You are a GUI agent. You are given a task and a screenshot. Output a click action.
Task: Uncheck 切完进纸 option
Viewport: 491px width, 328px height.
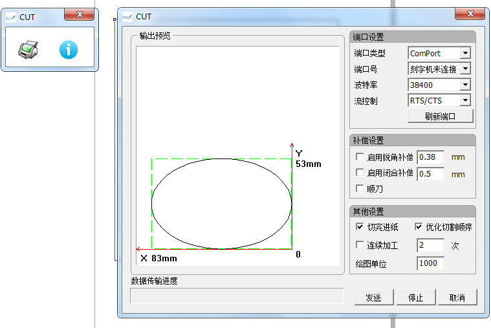pyautogui.click(x=360, y=226)
